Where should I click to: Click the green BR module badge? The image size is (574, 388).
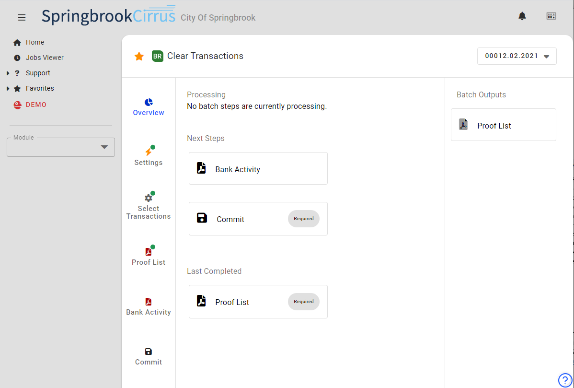click(x=157, y=56)
